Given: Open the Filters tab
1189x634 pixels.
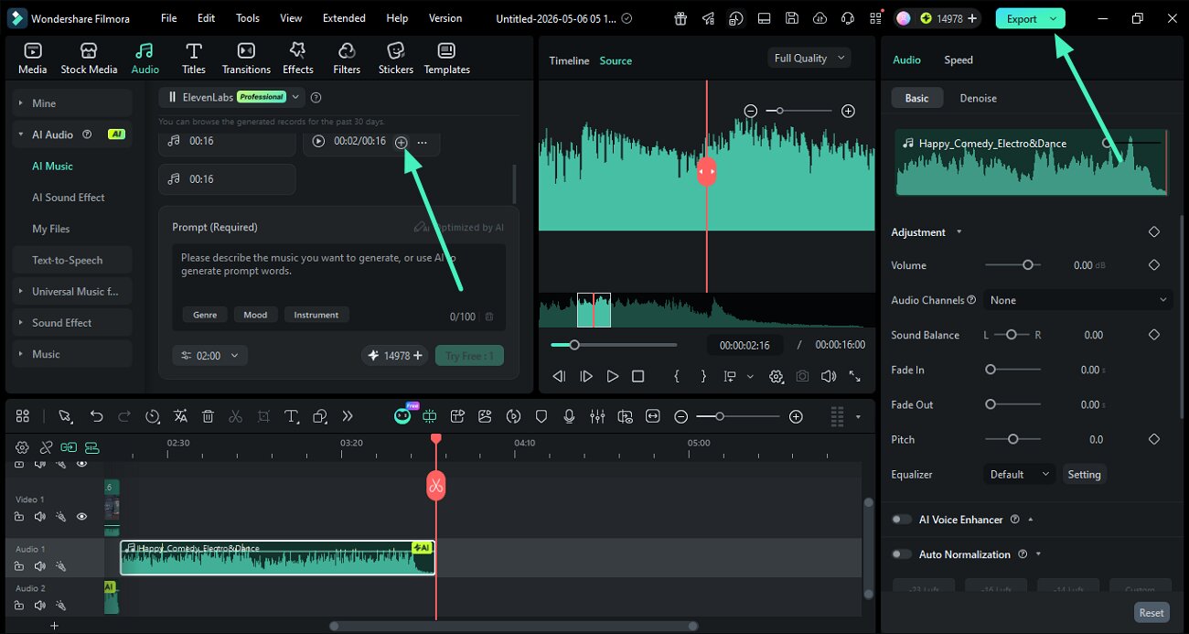Looking at the screenshot, I should [347, 59].
